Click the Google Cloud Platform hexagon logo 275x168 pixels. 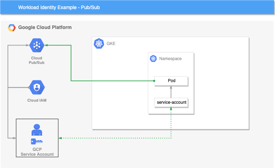(x=12, y=28)
